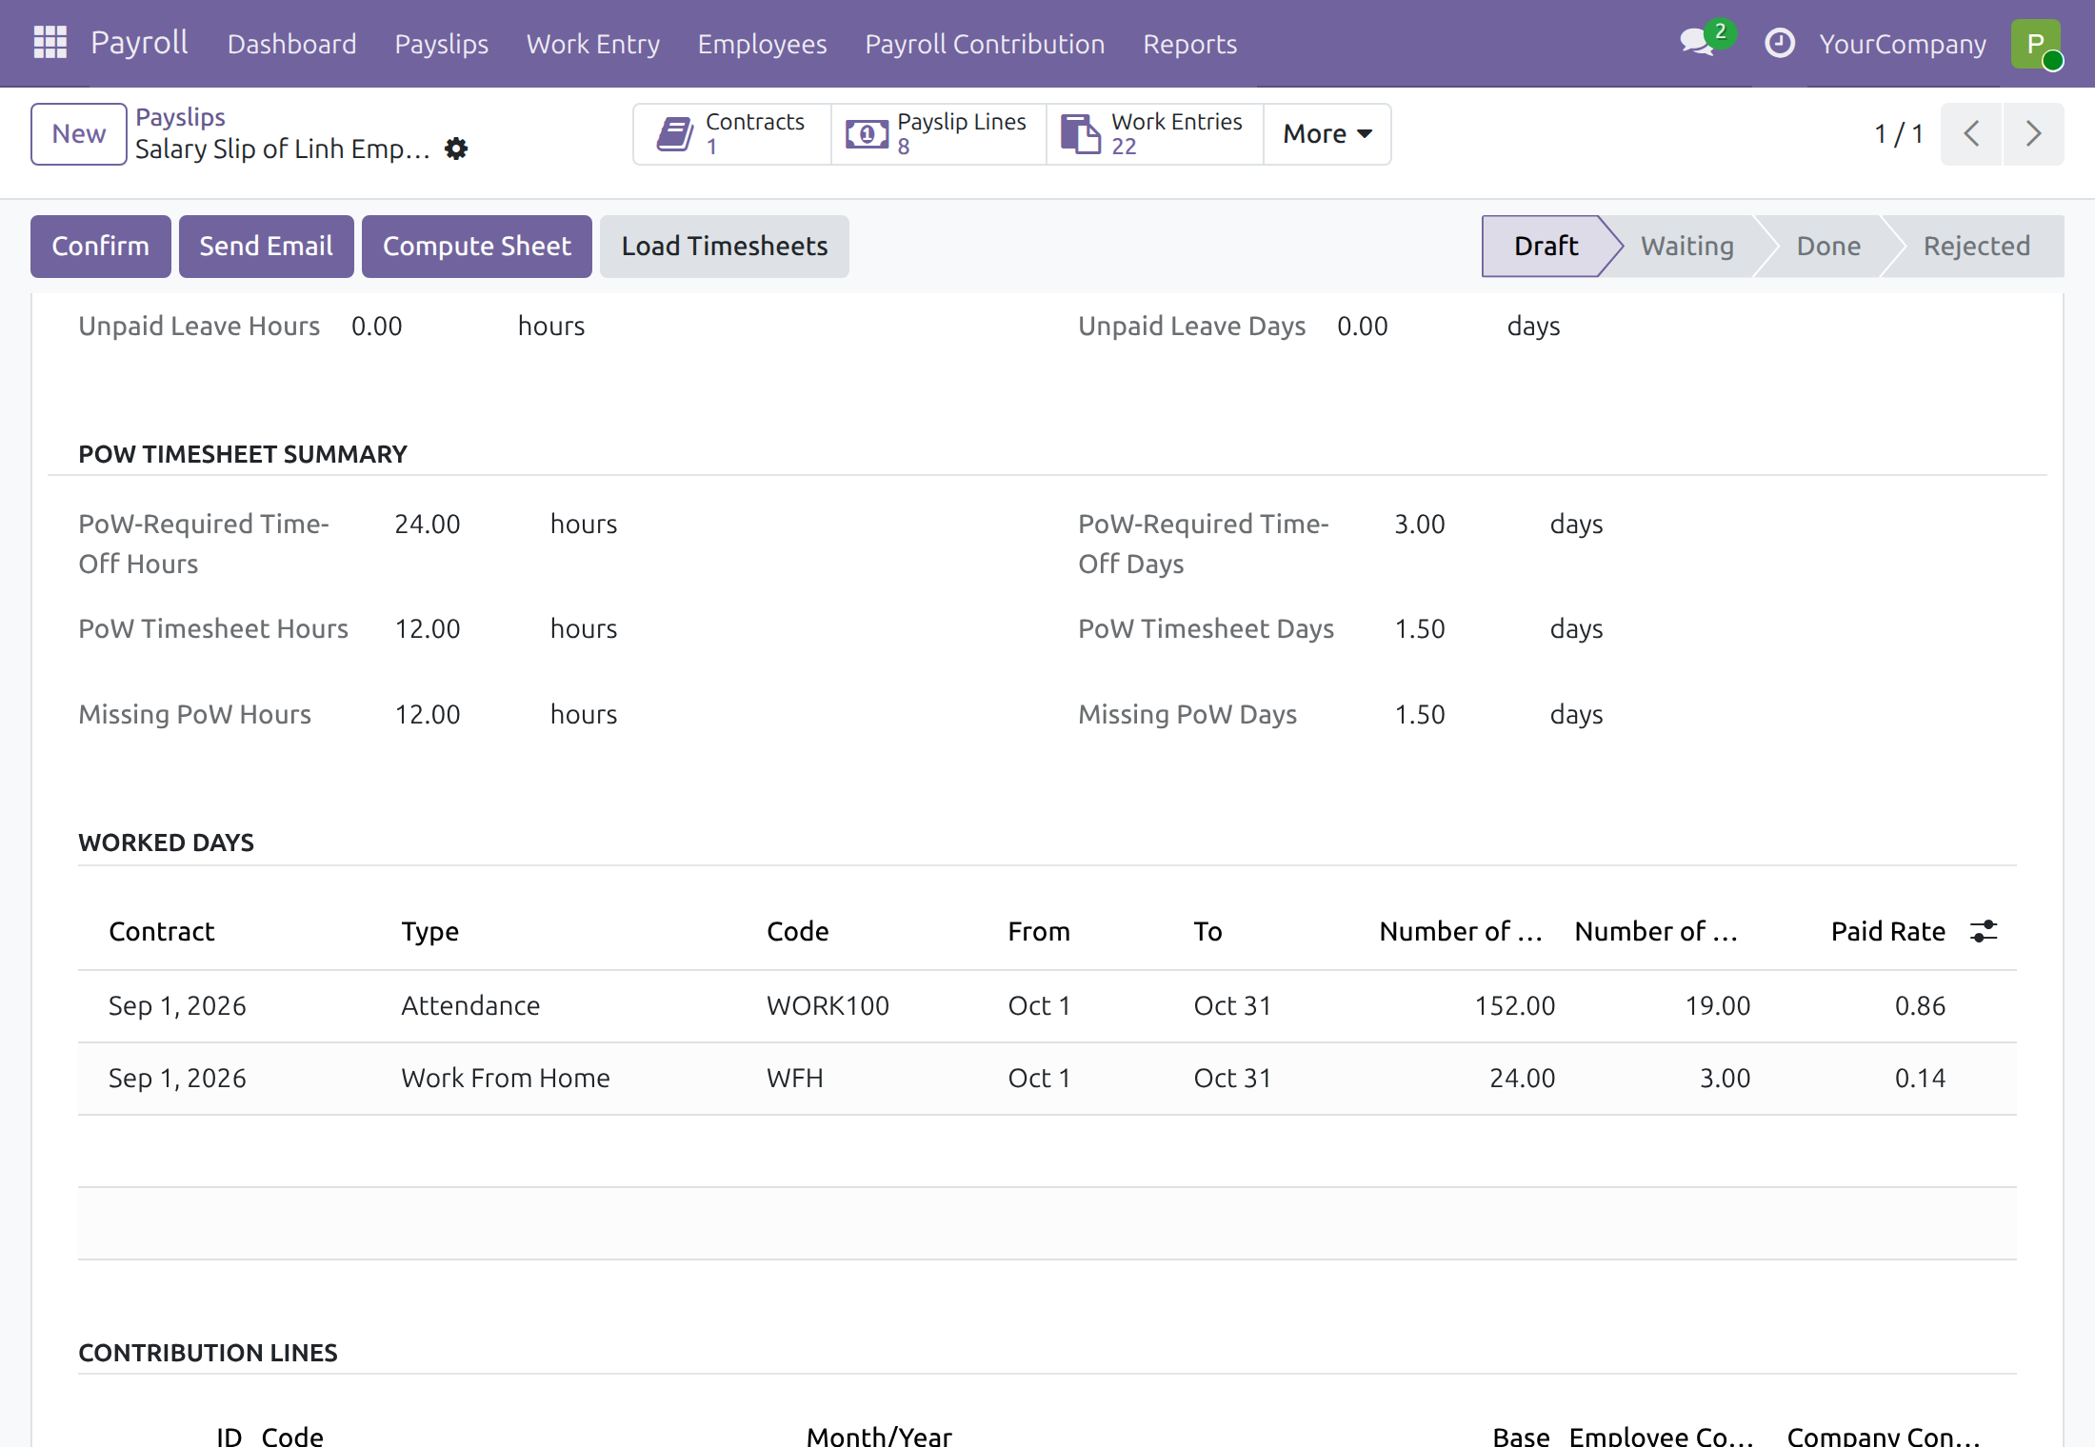Click the Confirm button

100,247
